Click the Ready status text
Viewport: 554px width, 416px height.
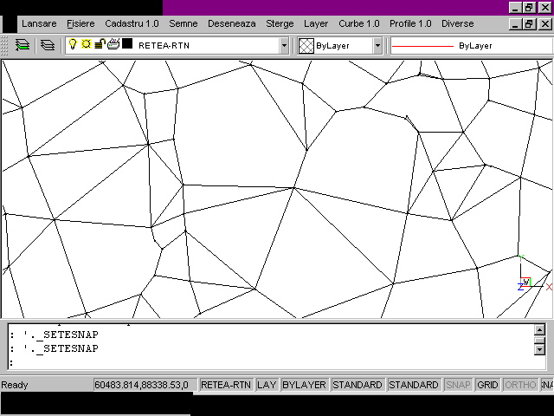15,385
